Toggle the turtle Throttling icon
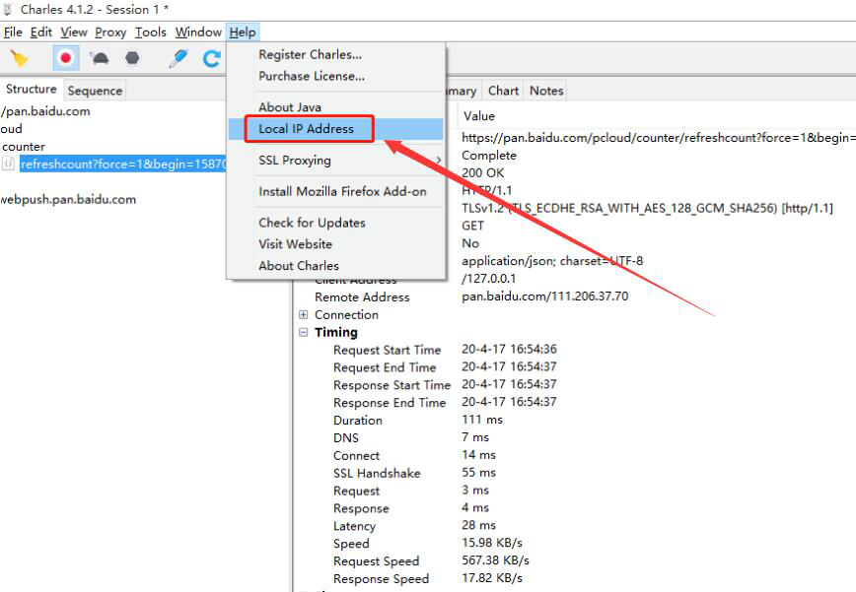The image size is (856, 592). click(x=100, y=58)
